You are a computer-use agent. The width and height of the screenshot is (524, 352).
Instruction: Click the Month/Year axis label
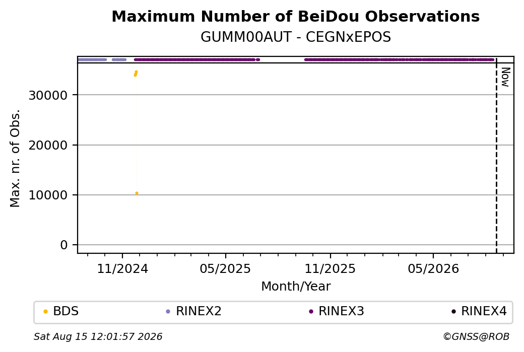pyautogui.click(x=296, y=287)
